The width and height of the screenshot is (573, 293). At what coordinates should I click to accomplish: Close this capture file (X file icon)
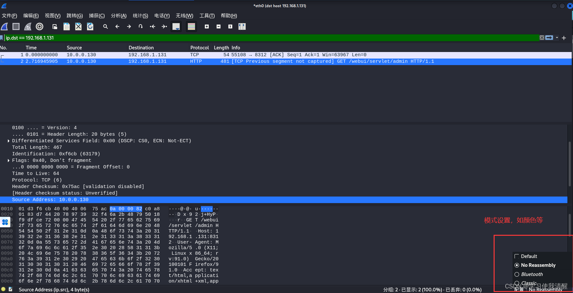(x=78, y=26)
